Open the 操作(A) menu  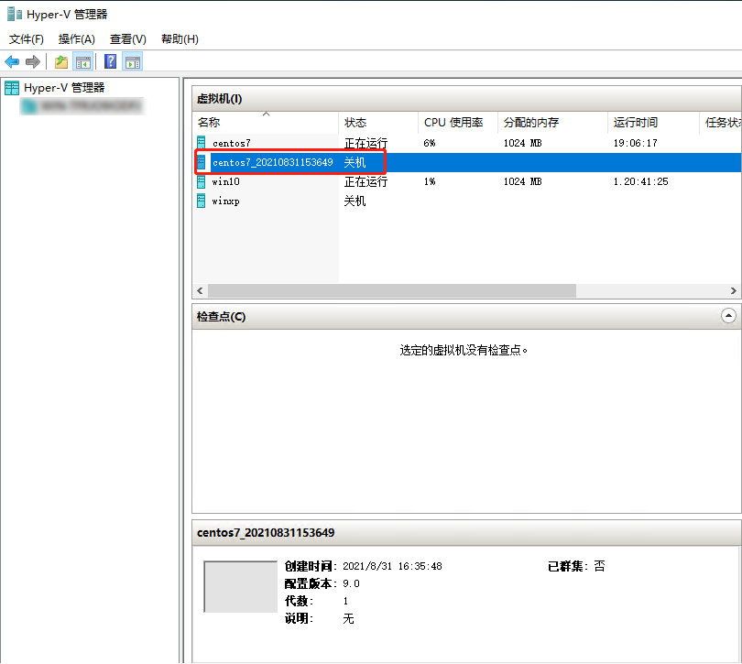tap(77, 38)
